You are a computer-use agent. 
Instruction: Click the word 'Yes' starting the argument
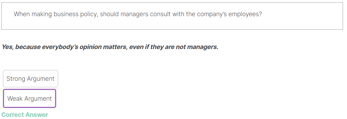click(7, 47)
